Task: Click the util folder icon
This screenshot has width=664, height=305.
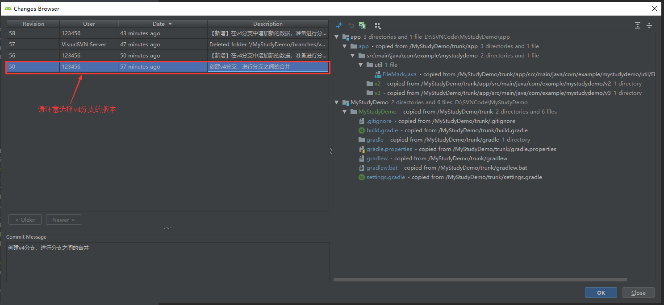Action: pyautogui.click(x=370, y=65)
